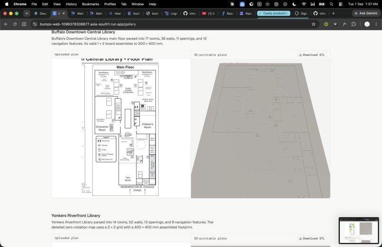Open the audio-levels menu bar icon
This screenshot has height=247, width=382.
click(x=313, y=4)
